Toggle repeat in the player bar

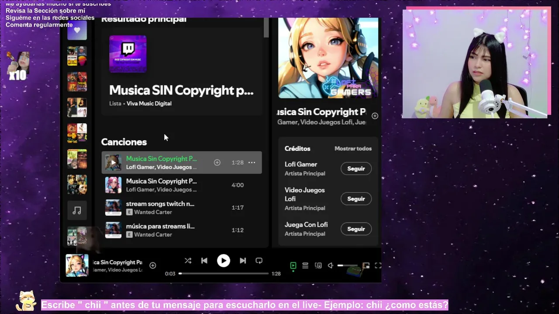[259, 261]
